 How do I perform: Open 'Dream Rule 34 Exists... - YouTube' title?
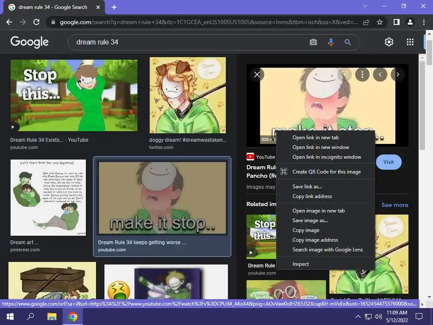click(49, 140)
